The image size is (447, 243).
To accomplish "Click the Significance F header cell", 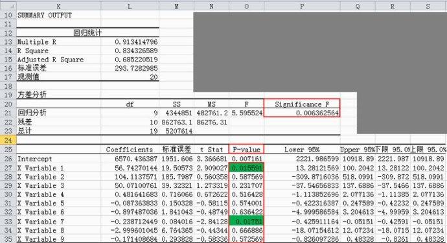I will point(302,104).
